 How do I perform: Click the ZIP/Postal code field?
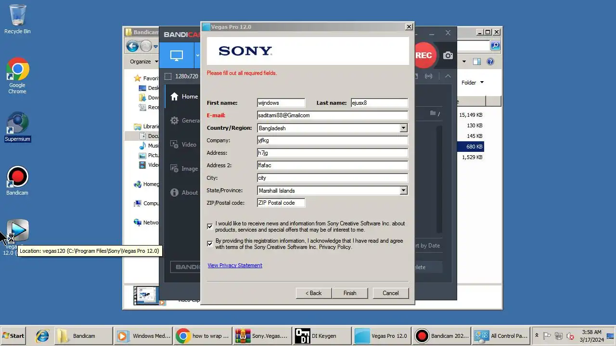[x=281, y=203]
